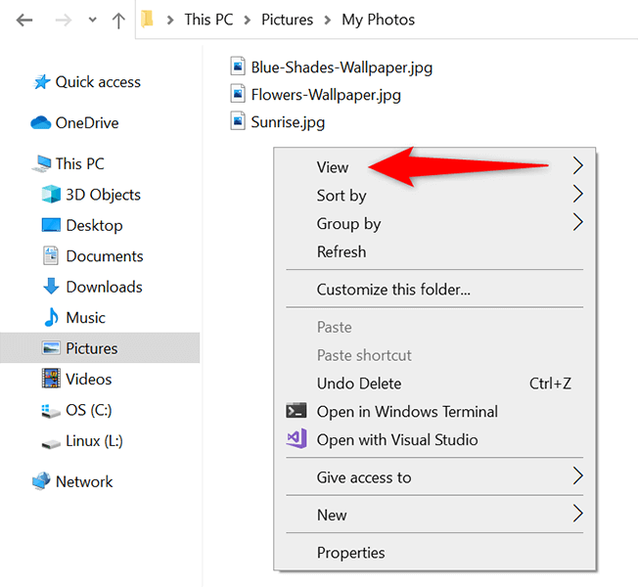Click the Up arrow navigation button
Image resolution: width=638 pixels, height=587 pixels.
pyautogui.click(x=119, y=20)
